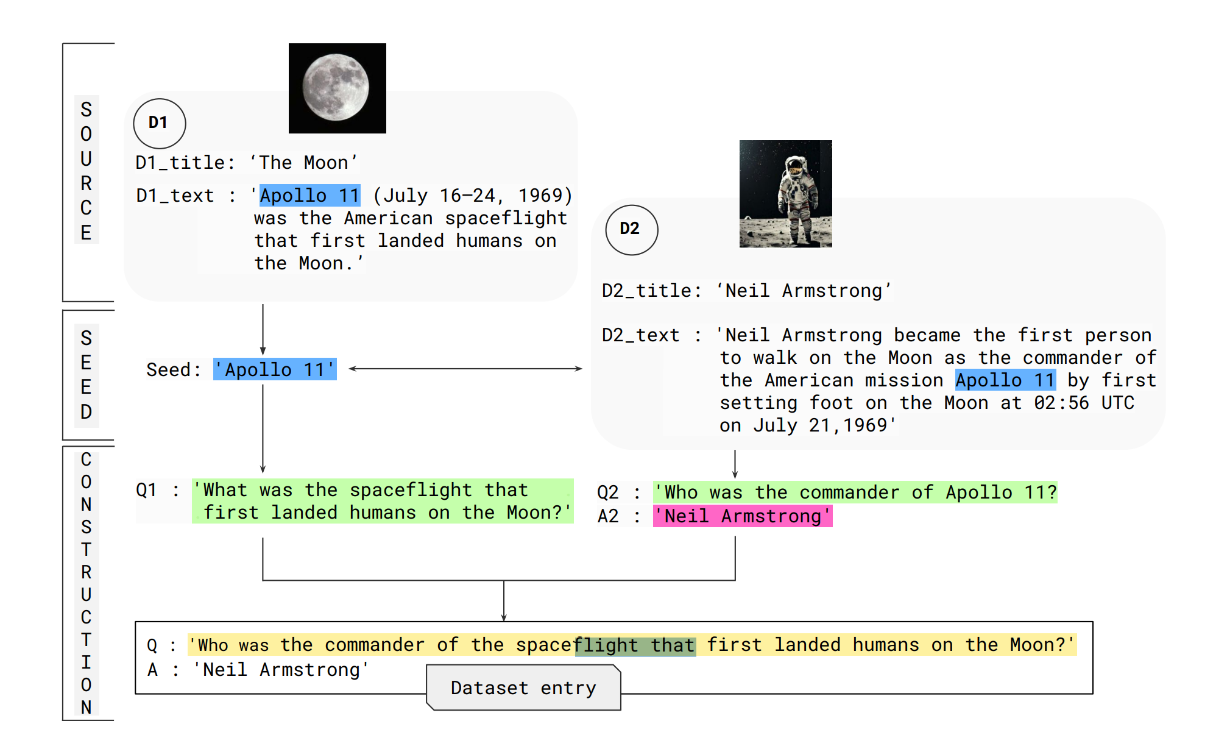1216x746 pixels.
Task: Click the vertical CONSTRUCTION section label
Action: click(87, 583)
